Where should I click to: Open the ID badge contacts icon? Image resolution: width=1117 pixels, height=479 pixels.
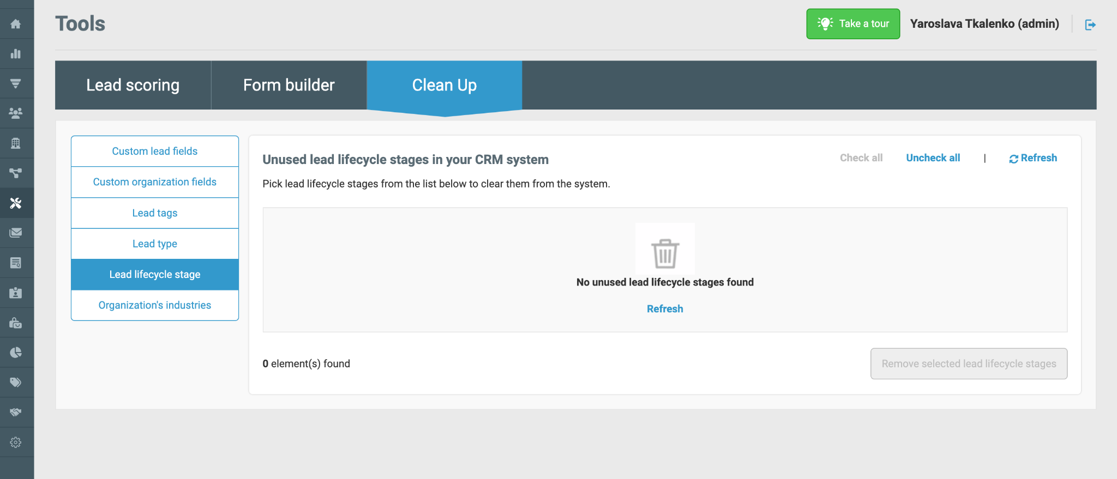(16, 293)
